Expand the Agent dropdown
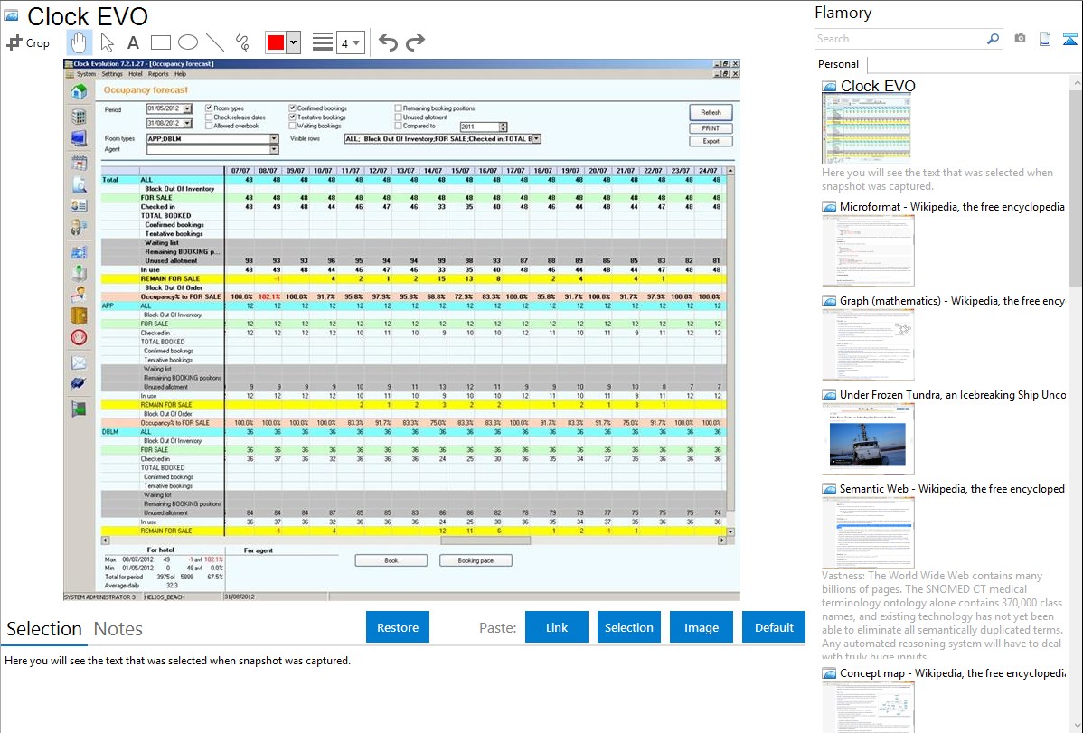The width and height of the screenshot is (1083, 733). (x=274, y=149)
